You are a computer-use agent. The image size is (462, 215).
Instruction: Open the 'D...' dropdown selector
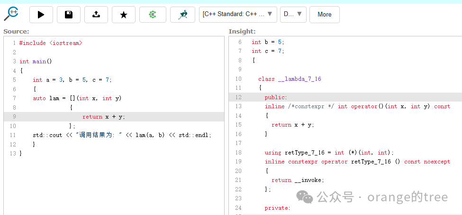point(293,14)
